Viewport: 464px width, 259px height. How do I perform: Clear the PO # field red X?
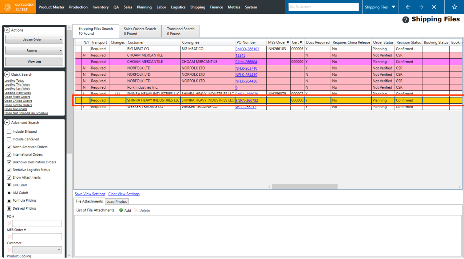[9, 223]
